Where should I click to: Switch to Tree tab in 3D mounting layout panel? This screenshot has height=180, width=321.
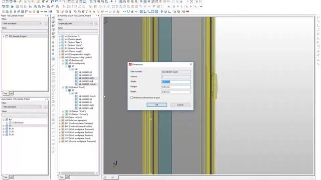coord(61,177)
